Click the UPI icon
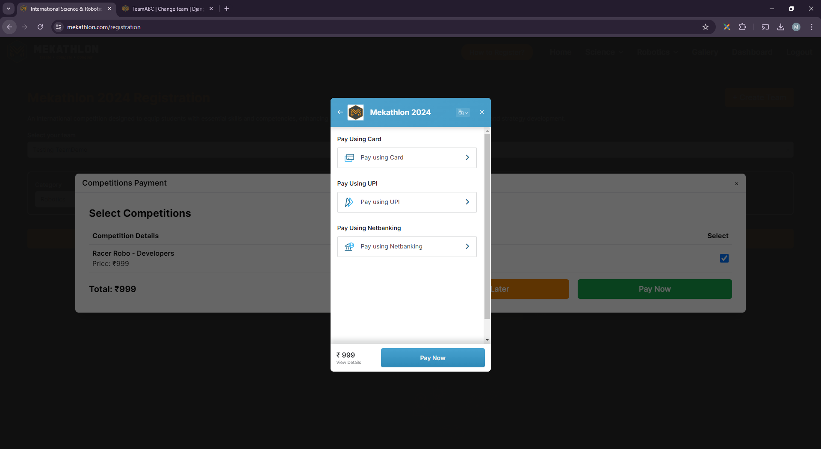 [349, 202]
